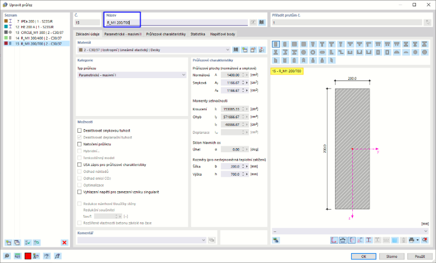Adjust the spinner for Úhel α value
The image size is (436, 263).
coord(243,149)
